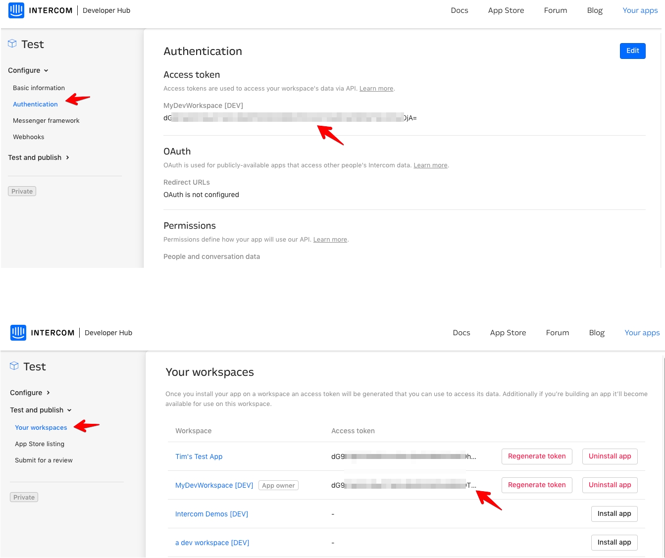Click Learn more link under Permissions

[330, 240]
